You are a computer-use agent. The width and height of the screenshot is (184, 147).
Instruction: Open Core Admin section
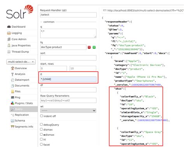click(19, 39)
